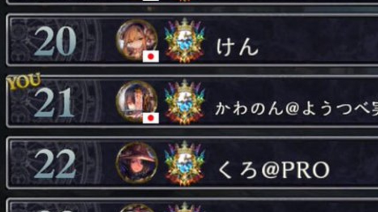This screenshot has width=378, height=212.
Task: Click the rank number 22
Action: click(55, 164)
